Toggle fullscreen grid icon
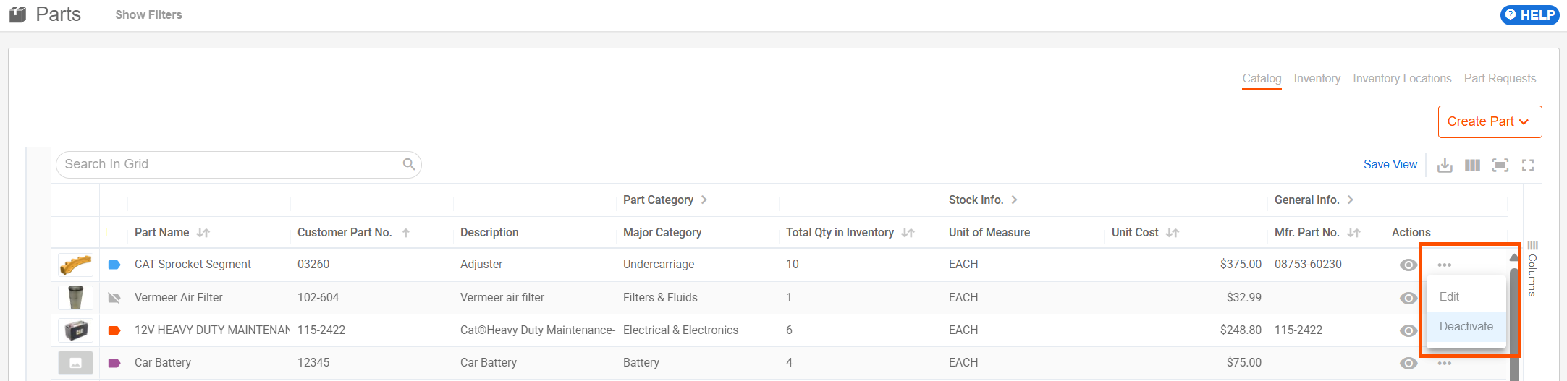 [1528, 165]
